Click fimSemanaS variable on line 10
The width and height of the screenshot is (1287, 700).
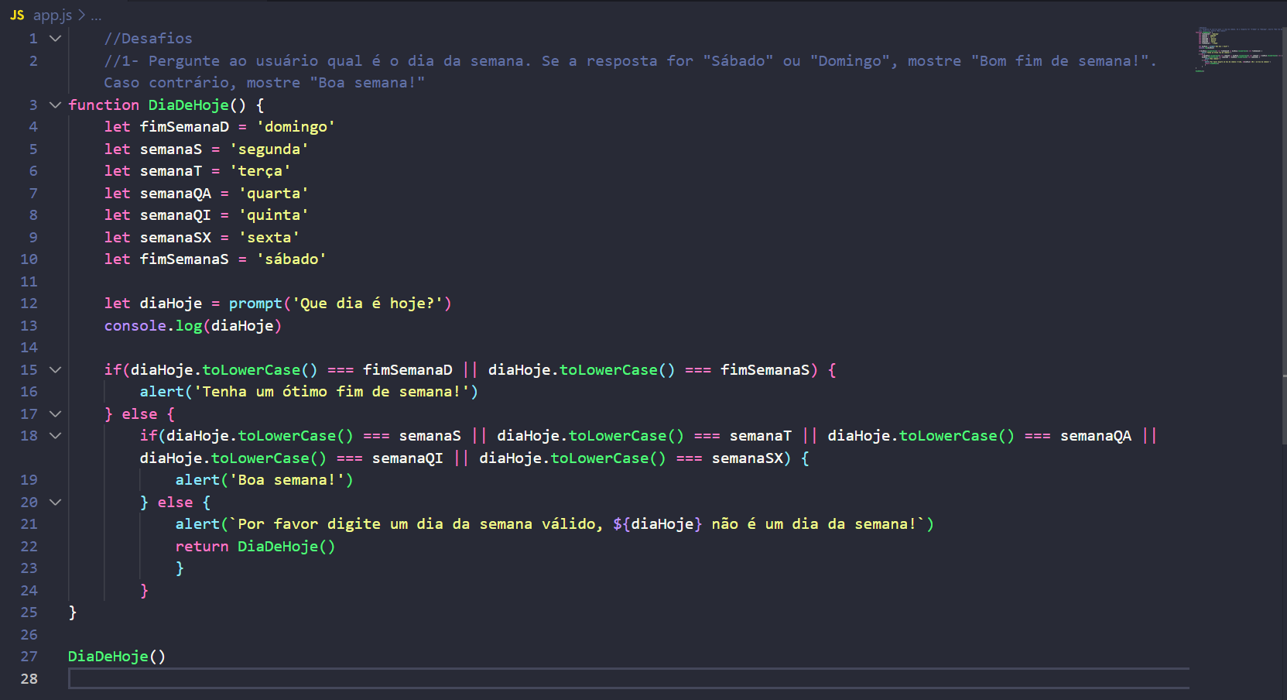pyautogui.click(x=184, y=259)
